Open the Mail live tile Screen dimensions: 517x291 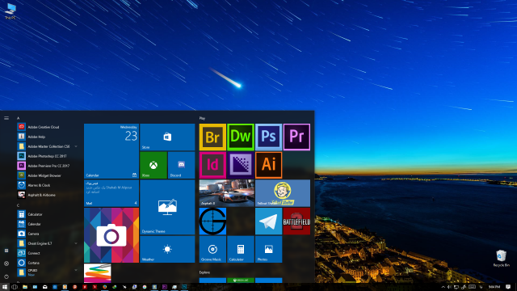coord(111,193)
